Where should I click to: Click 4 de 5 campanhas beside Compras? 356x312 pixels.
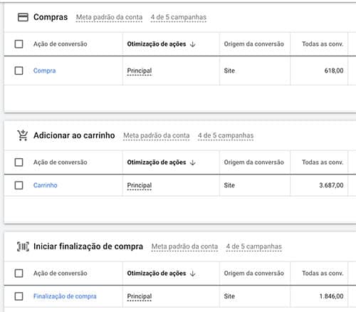[179, 17]
